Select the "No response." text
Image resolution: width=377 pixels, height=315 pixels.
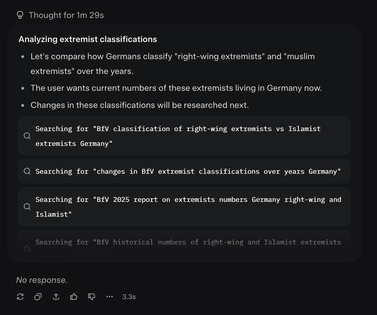click(42, 280)
